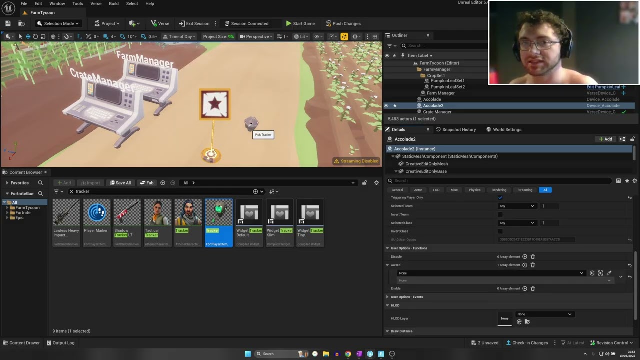The width and height of the screenshot is (640, 360).
Task: Toggle world/local coordinate globe icon
Action: click(53, 36)
